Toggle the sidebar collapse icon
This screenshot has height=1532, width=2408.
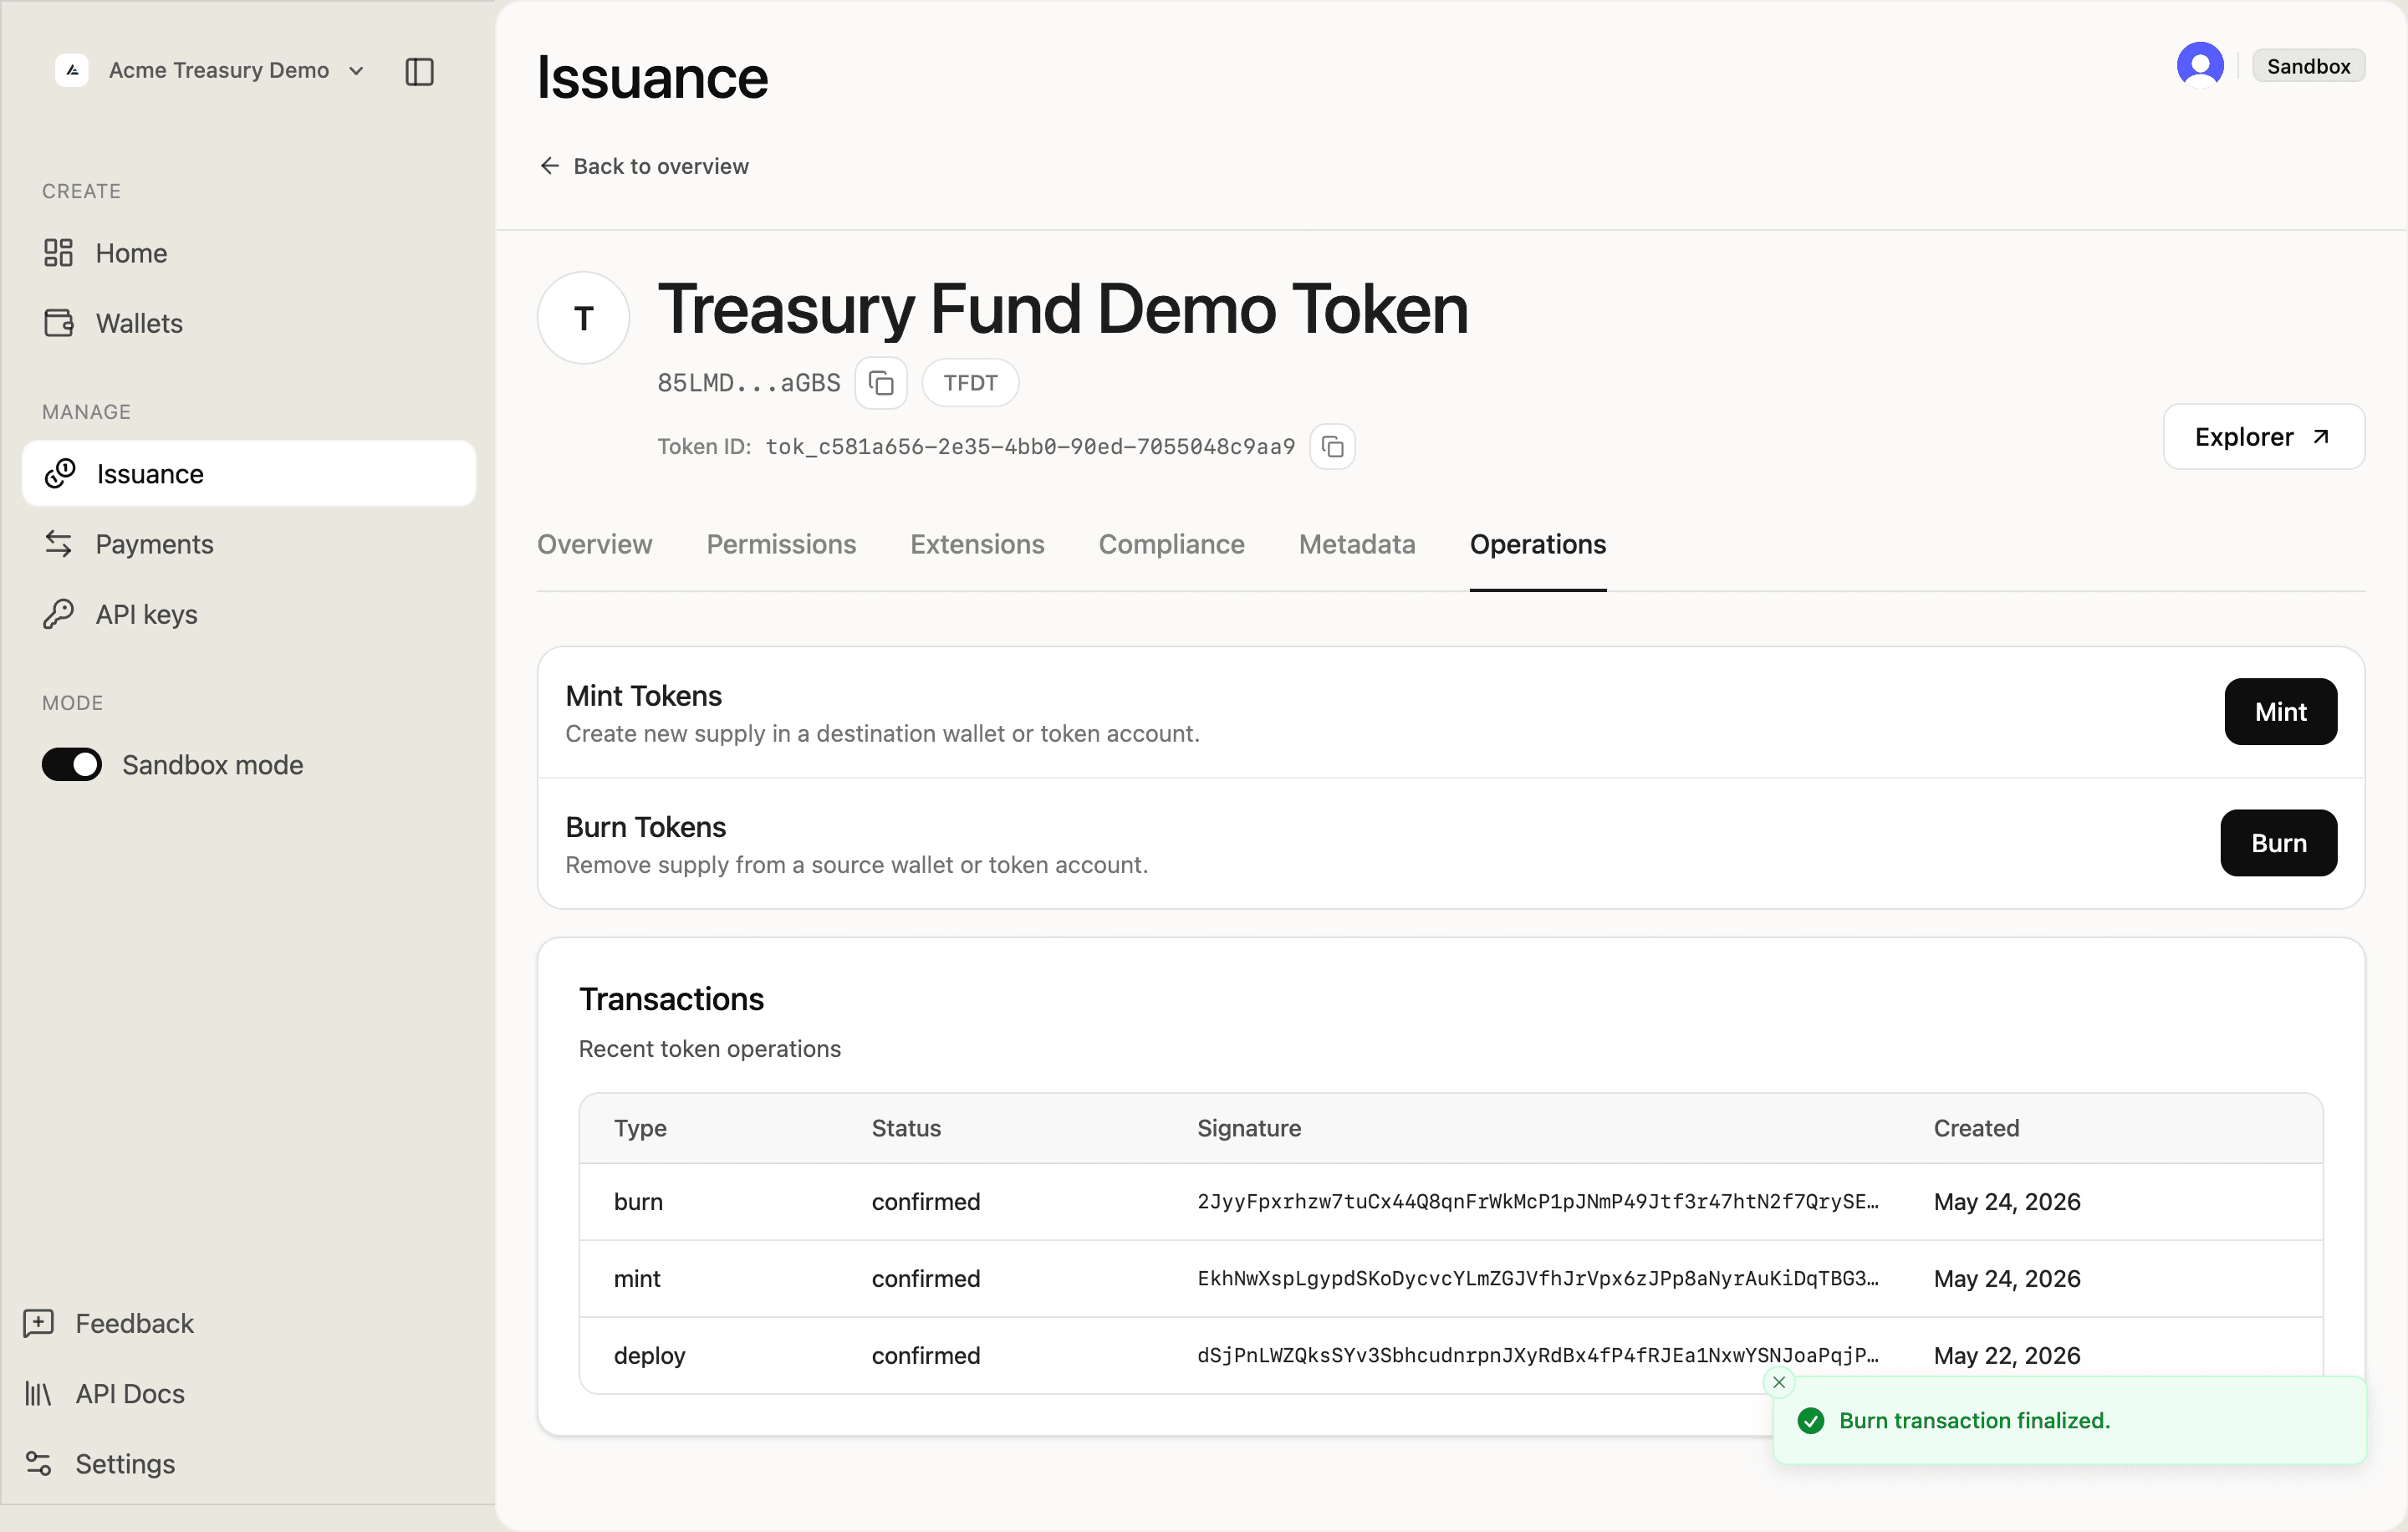[x=419, y=71]
